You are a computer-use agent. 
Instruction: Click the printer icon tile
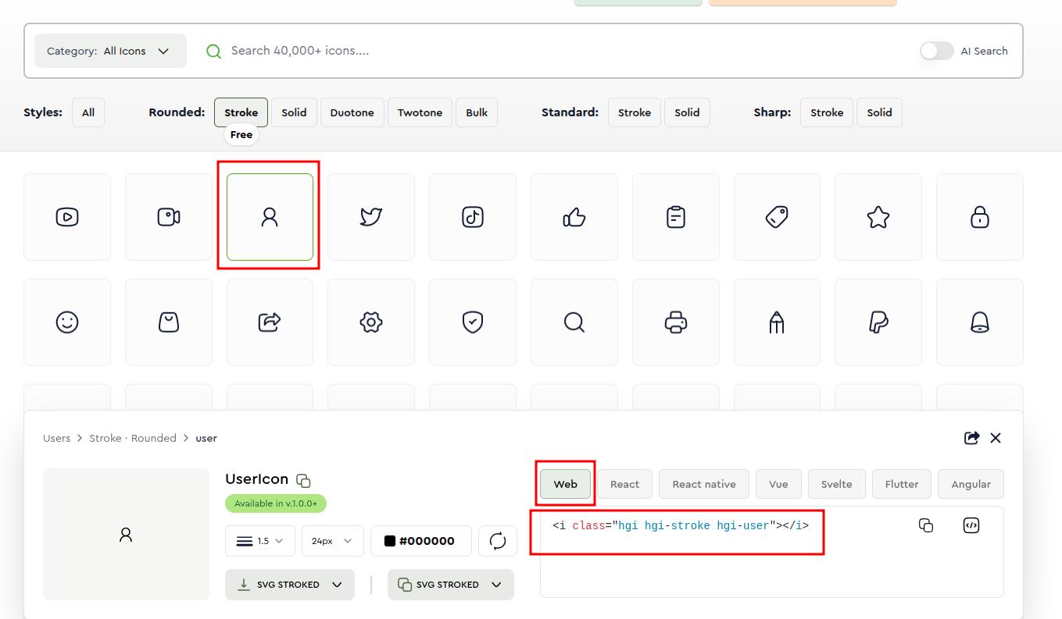(x=676, y=322)
